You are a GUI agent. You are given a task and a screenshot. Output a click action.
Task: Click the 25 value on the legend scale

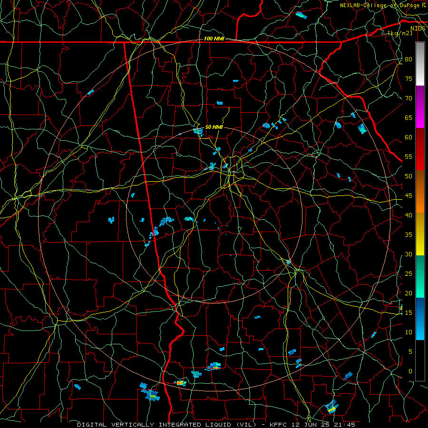409,274
